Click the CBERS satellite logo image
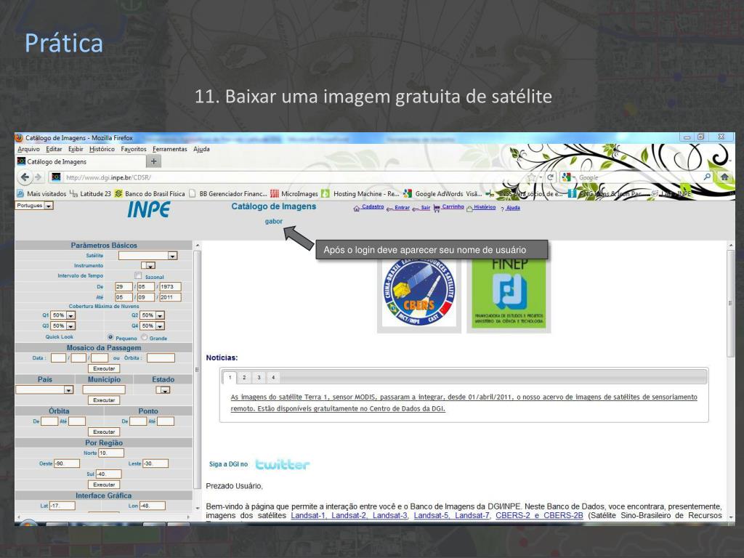744x558 pixels. [419, 293]
